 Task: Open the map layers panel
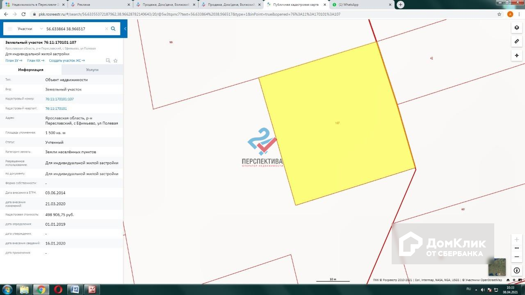pyautogui.click(x=517, y=28)
